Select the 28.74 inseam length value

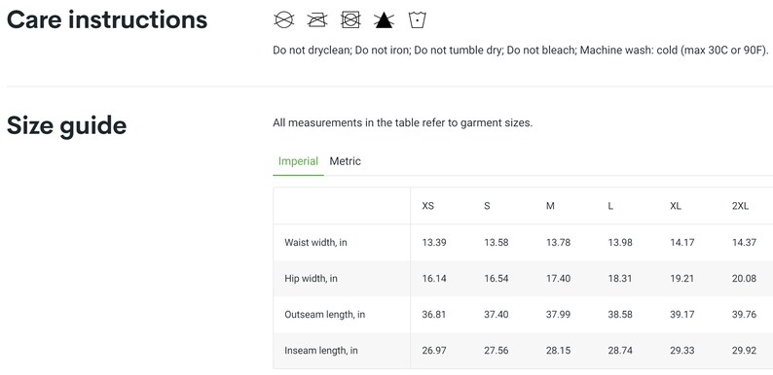coord(620,351)
